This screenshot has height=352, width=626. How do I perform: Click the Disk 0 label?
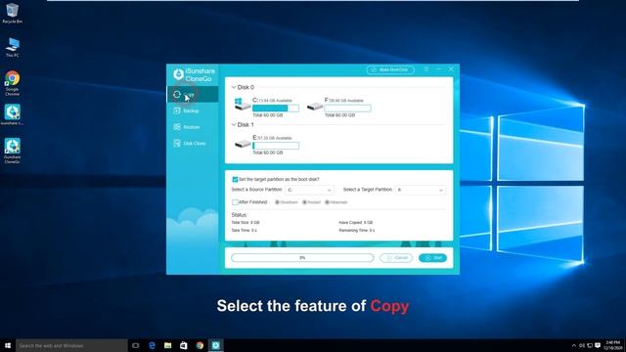coord(246,87)
